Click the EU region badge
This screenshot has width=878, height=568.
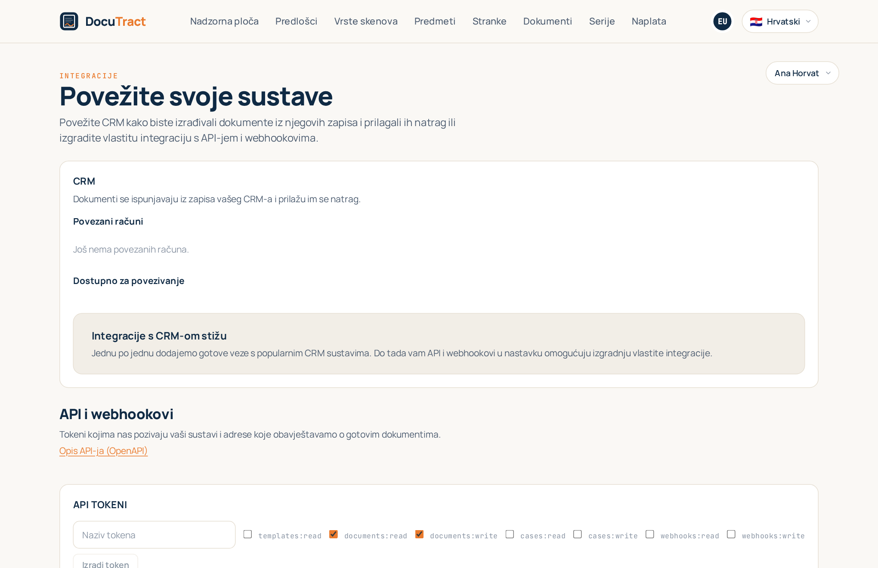(x=722, y=21)
